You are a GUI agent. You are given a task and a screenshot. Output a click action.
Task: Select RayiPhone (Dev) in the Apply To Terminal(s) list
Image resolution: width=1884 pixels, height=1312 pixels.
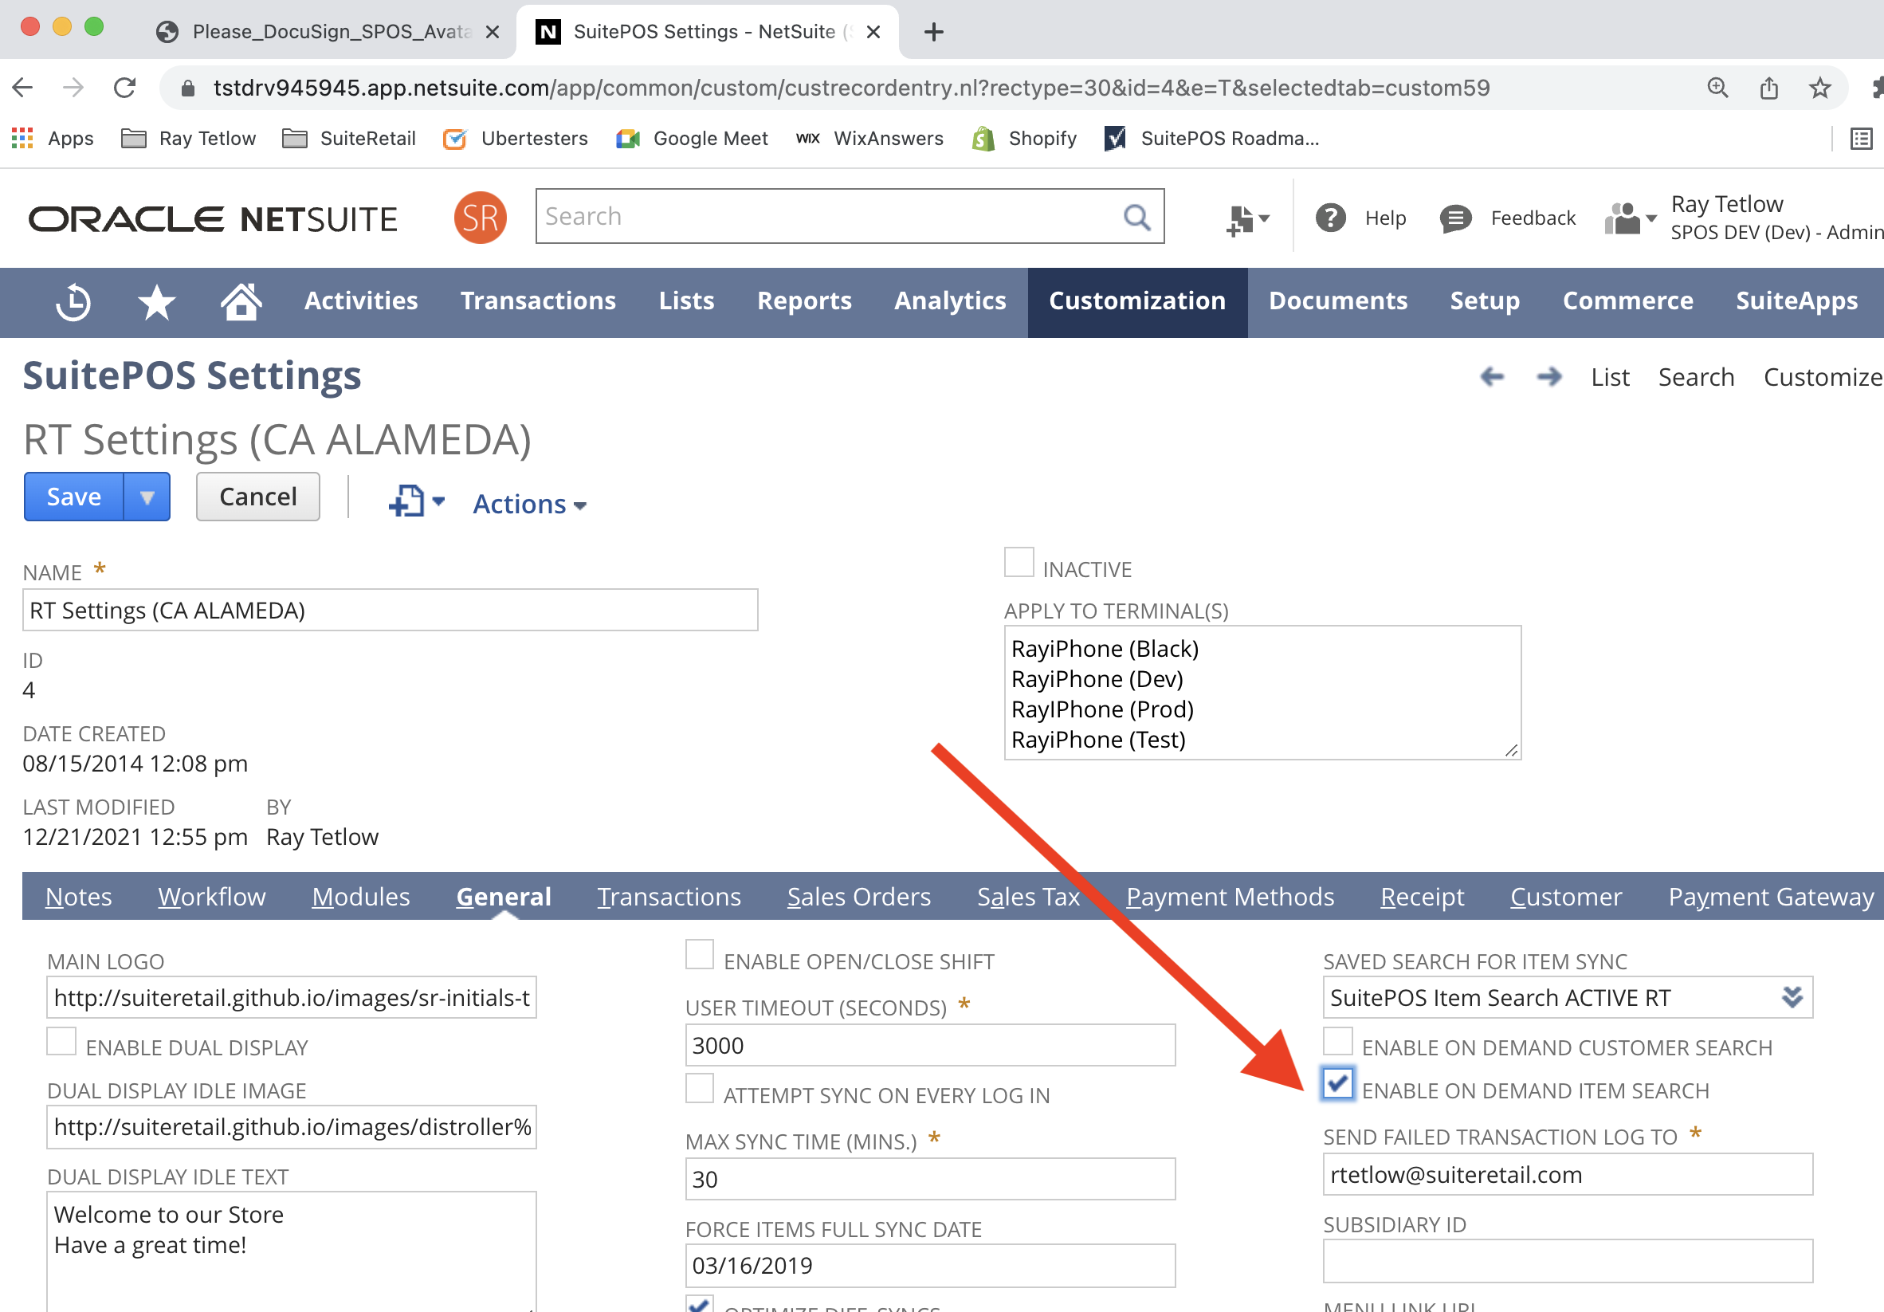pos(1097,679)
